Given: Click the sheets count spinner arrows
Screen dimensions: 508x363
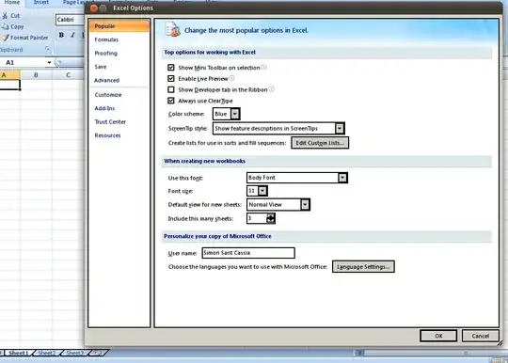Looking at the screenshot, I should 271,218.
